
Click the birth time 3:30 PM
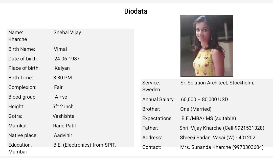point(62,78)
